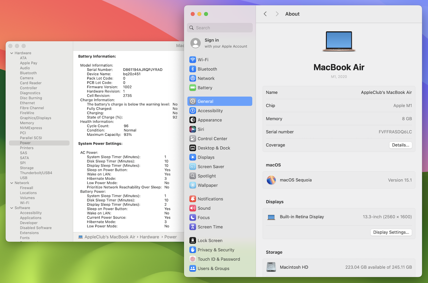Select Storage in System Information sidebar
The image size is (428, 283).
click(x=27, y=168)
